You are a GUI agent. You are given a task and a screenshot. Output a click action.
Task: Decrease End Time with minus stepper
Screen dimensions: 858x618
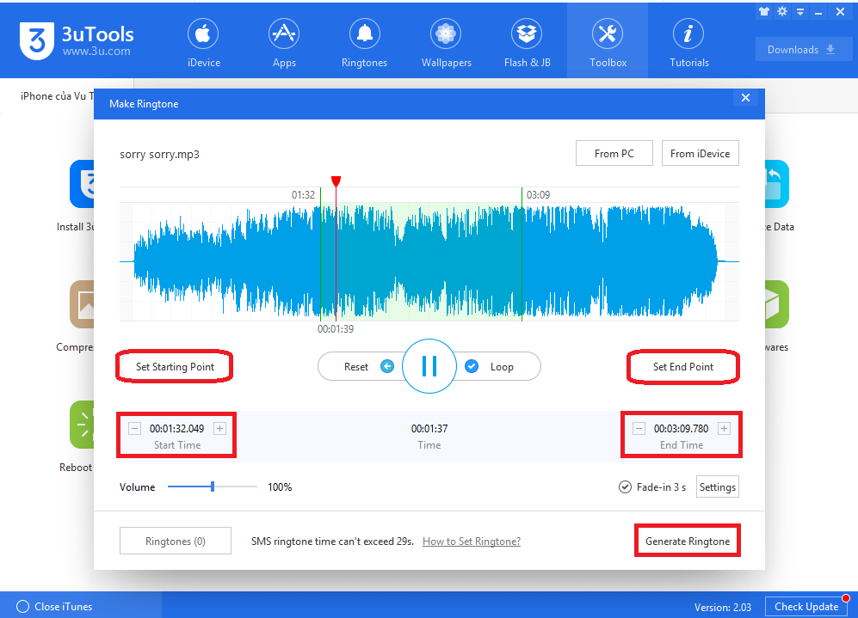tap(639, 428)
